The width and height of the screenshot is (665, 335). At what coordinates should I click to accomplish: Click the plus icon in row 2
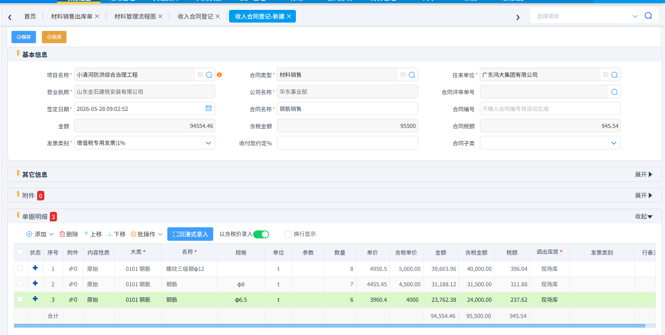[x=35, y=284]
